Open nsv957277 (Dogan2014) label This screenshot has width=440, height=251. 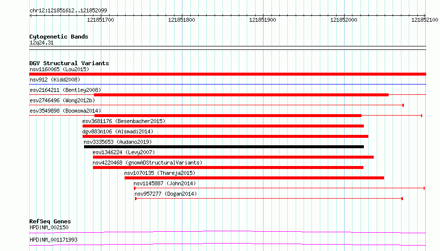point(166,194)
